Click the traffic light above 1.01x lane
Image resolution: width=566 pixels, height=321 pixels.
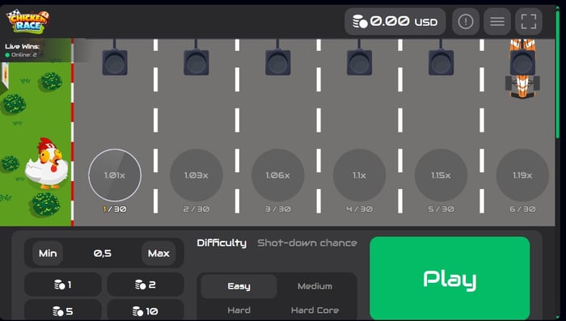pos(115,62)
